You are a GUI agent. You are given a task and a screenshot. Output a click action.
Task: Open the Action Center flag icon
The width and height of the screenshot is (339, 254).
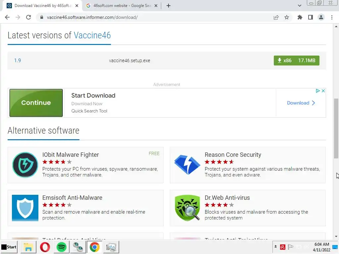(291, 247)
